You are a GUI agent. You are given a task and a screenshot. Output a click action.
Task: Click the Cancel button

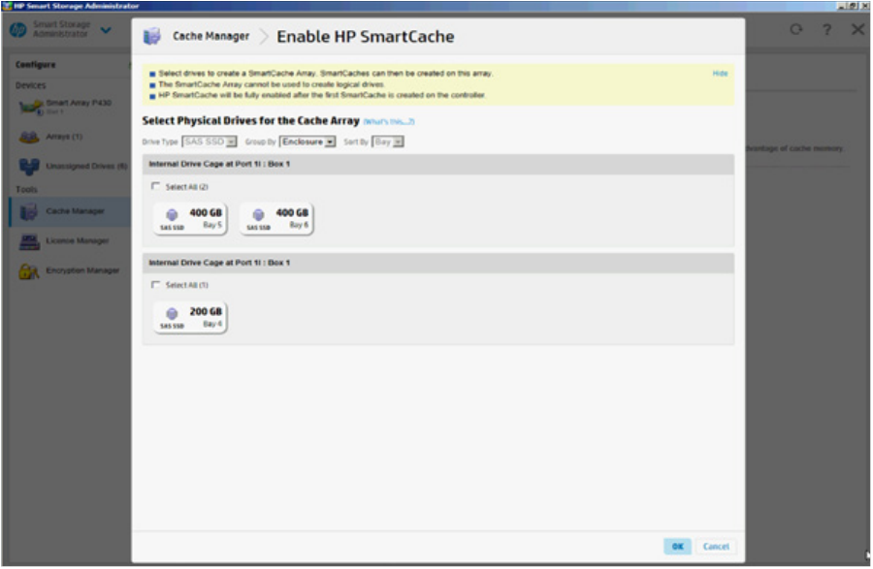pyautogui.click(x=716, y=546)
